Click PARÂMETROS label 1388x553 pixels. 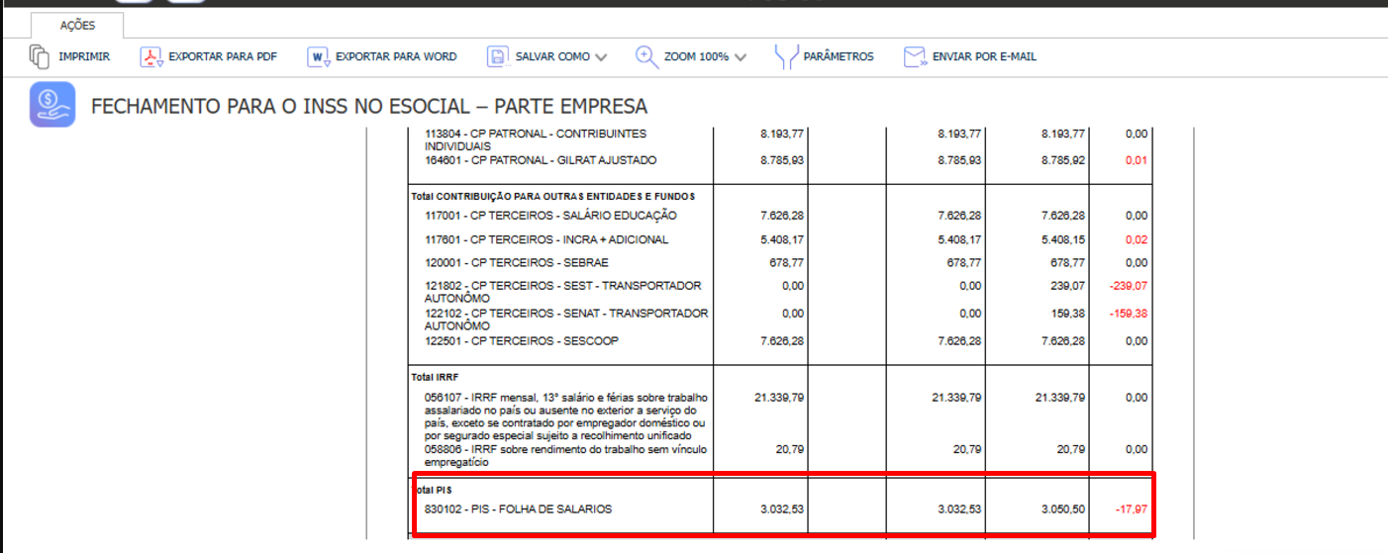tap(839, 57)
